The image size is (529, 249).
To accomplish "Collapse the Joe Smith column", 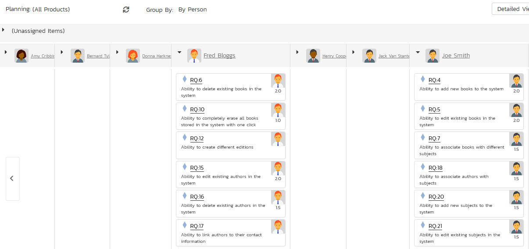I will click(x=418, y=52).
